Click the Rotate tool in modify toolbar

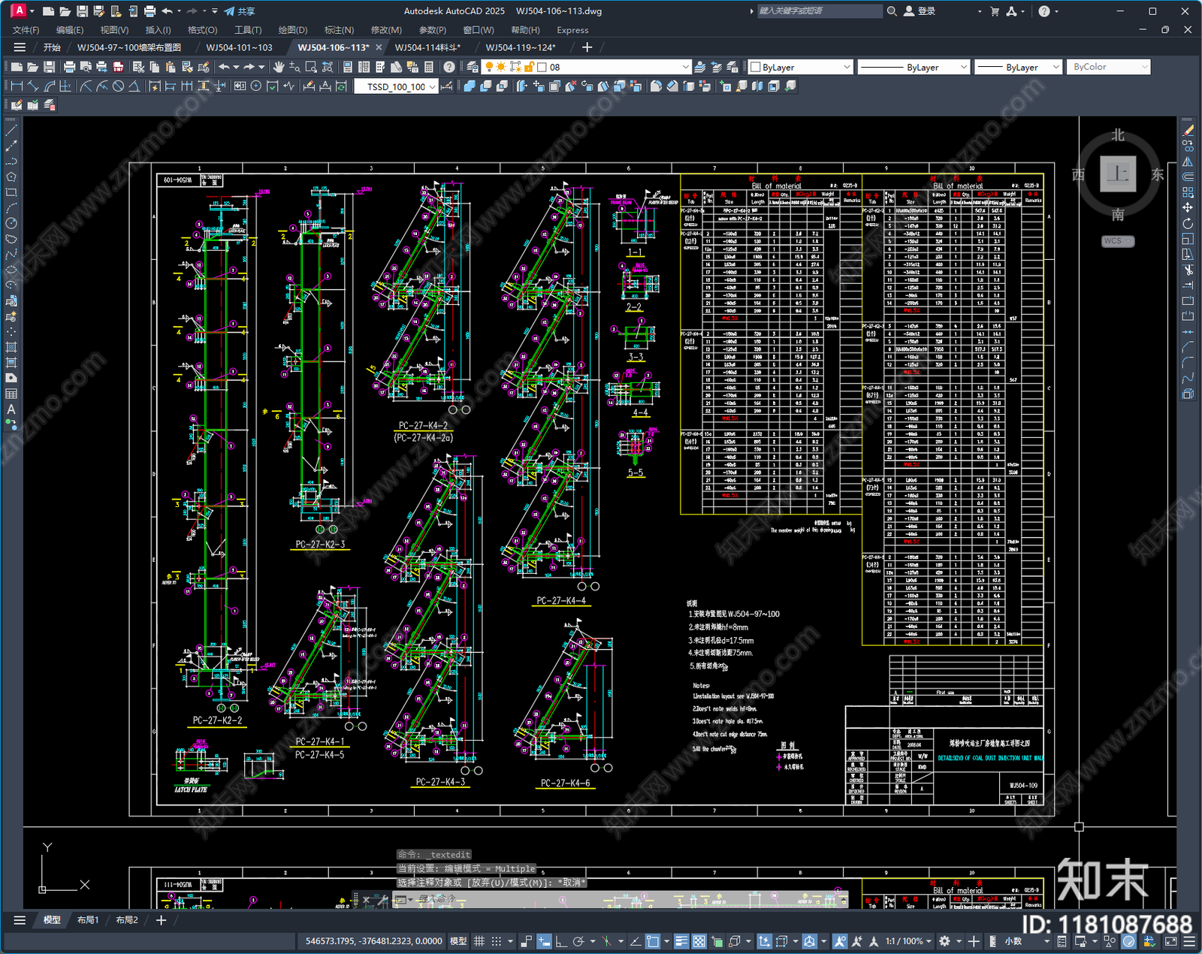[1188, 223]
